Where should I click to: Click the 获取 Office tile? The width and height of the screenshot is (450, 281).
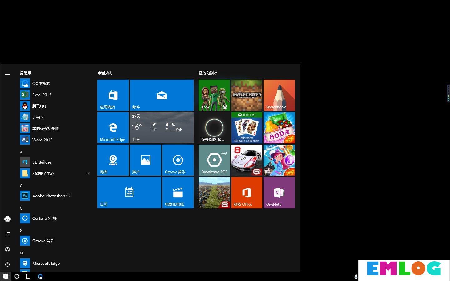(247, 193)
